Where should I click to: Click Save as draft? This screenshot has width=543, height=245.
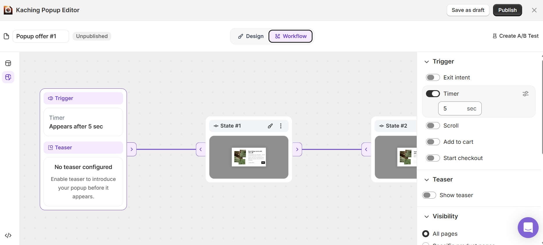pyautogui.click(x=468, y=10)
